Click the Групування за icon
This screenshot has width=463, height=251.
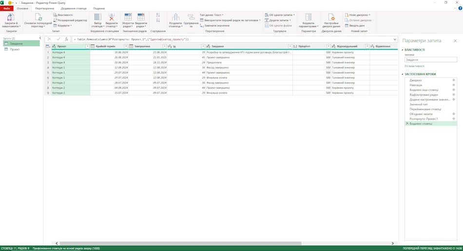tap(191, 17)
